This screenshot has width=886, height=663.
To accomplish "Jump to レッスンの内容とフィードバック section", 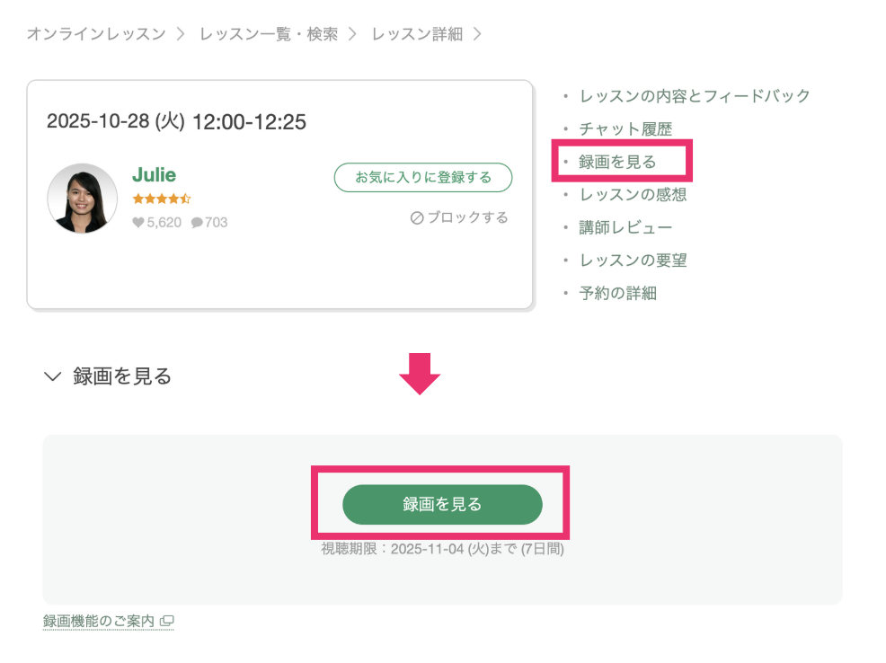I will coord(695,96).
